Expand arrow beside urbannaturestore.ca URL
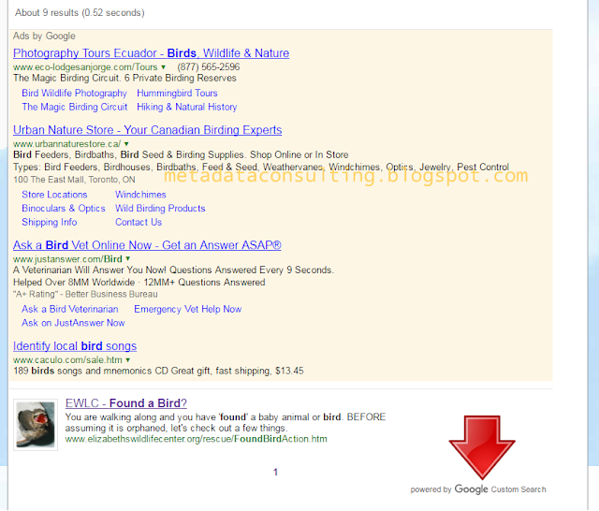Screen dimensions: 599x511 126,144
